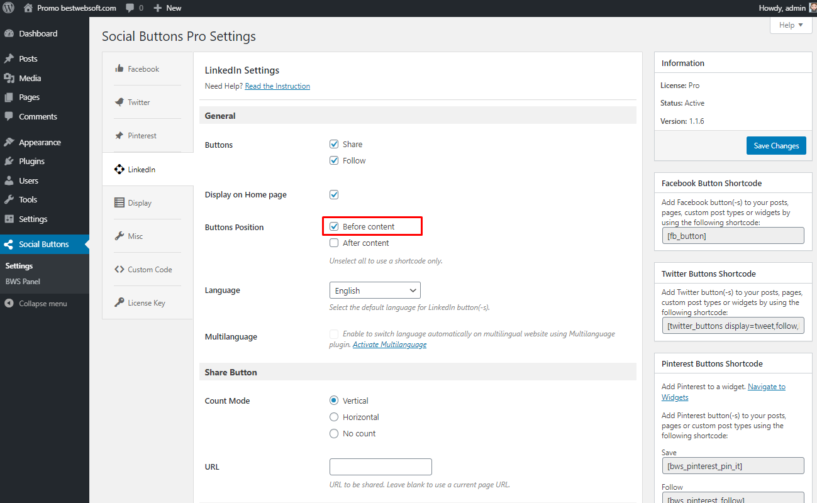Click the Settings icon in sidebar
817x503 pixels.
coord(9,219)
